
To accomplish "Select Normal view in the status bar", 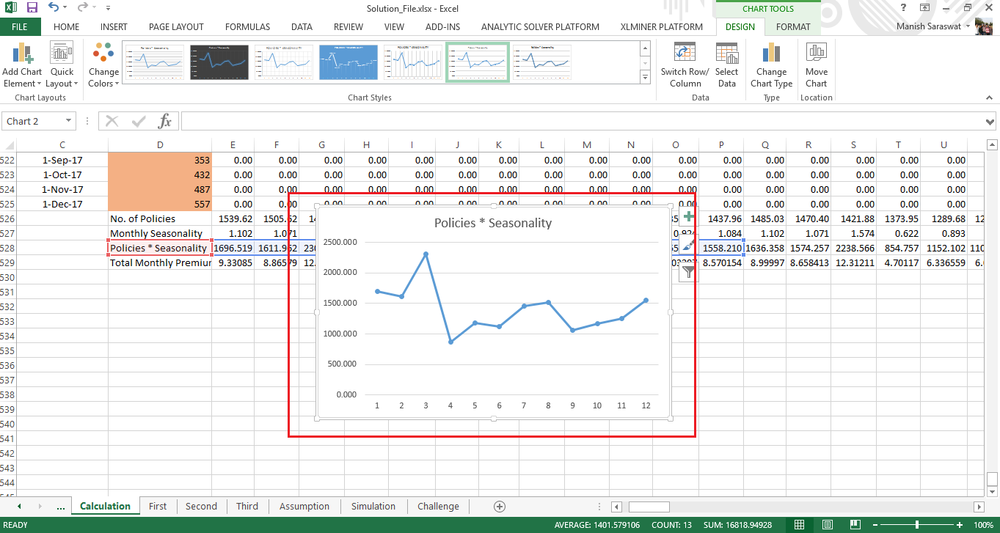I will pos(800,525).
